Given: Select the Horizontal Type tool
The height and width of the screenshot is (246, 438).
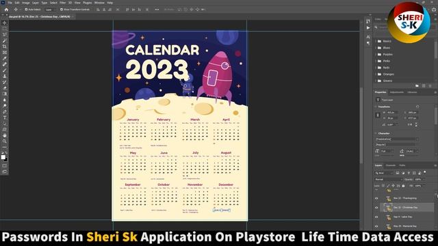Looking at the screenshot, I should tap(5, 118).
